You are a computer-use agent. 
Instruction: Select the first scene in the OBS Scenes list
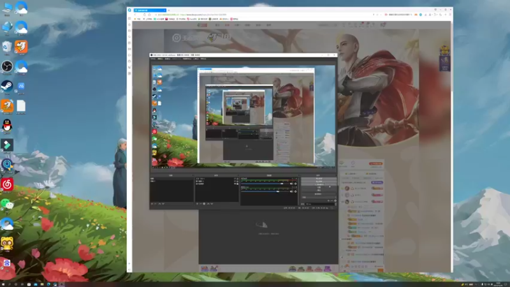click(171, 179)
